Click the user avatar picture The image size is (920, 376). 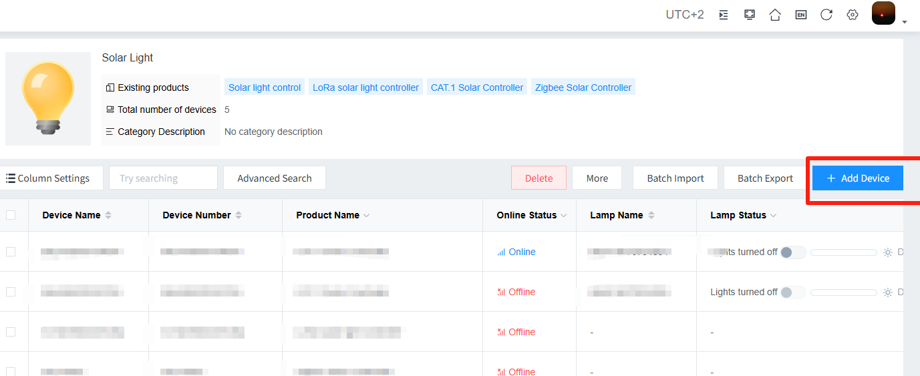tap(883, 13)
